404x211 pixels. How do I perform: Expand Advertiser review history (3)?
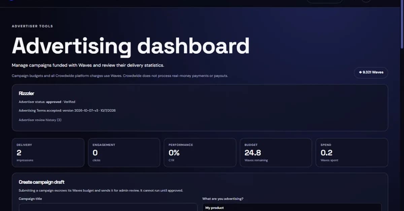[40, 120]
